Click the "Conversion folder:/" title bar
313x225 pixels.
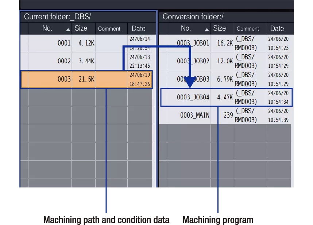click(226, 17)
